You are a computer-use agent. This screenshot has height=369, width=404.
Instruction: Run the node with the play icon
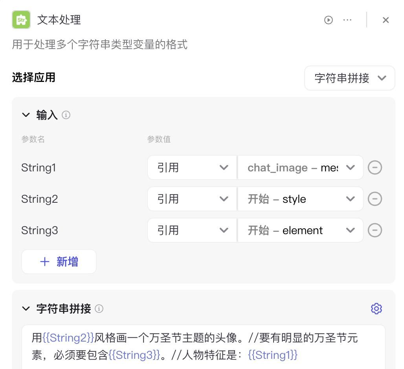tap(329, 20)
